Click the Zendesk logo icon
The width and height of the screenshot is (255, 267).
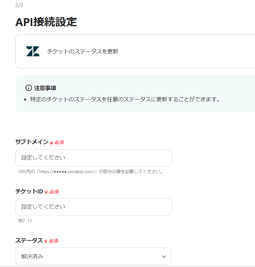point(33,51)
